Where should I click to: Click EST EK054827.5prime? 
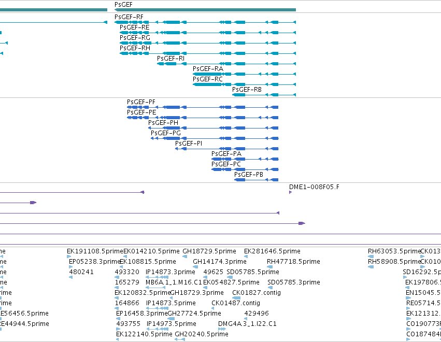231,282
